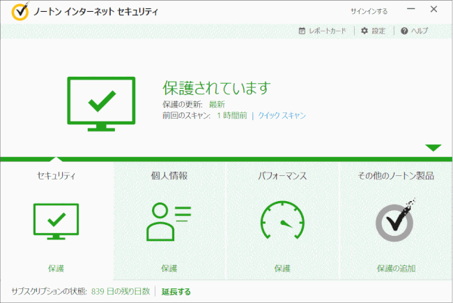This screenshot has height=303, width=453.
Task: Click the large protected monitor icon
Action: click(101, 104)
